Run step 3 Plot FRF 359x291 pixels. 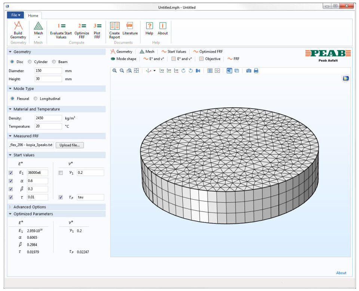[x=97, y=30]
